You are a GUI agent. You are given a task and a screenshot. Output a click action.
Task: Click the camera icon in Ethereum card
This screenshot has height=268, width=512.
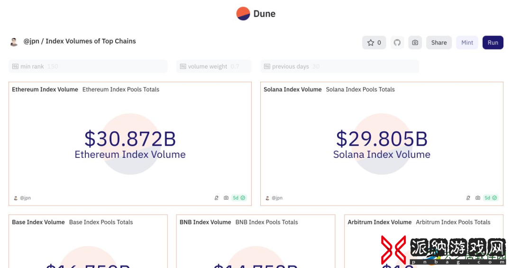point(226,198)
